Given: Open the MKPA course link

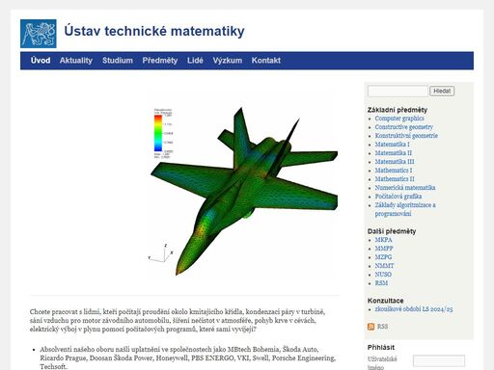Looking at the screenshot, I should pos(383,240).
